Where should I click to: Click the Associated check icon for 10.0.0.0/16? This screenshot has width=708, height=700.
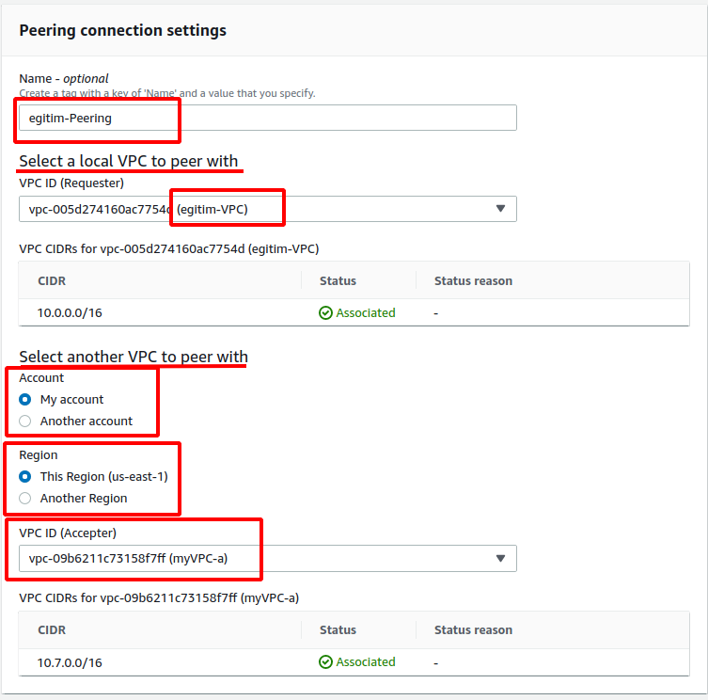[x=325, y=312]
